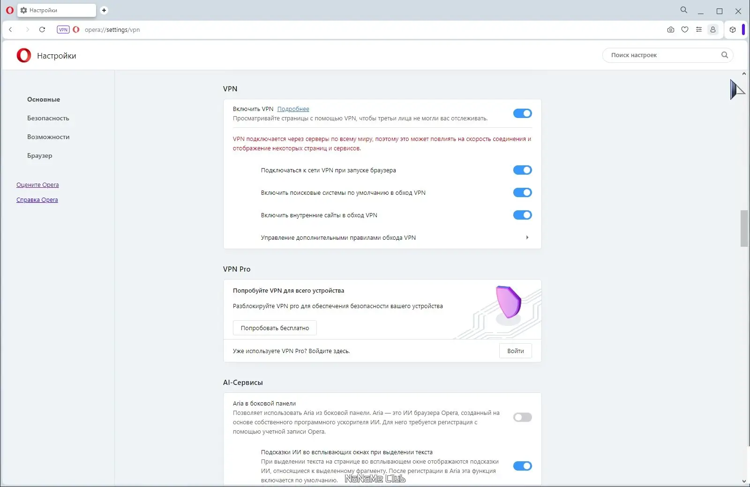
Task: Select the Настройки browser tab
Action: 57,10
